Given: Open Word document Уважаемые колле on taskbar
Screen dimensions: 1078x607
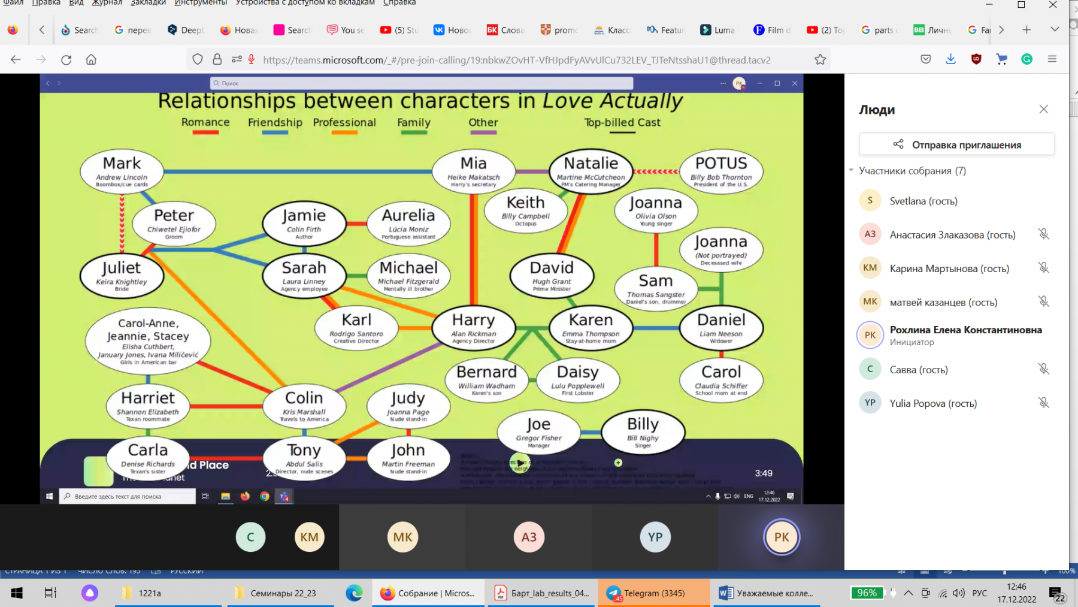Looking at the screenshot, I should (x=768, y=593).
